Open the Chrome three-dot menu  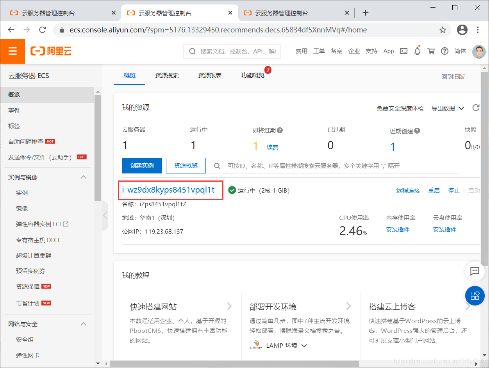[x=478, y=30]
